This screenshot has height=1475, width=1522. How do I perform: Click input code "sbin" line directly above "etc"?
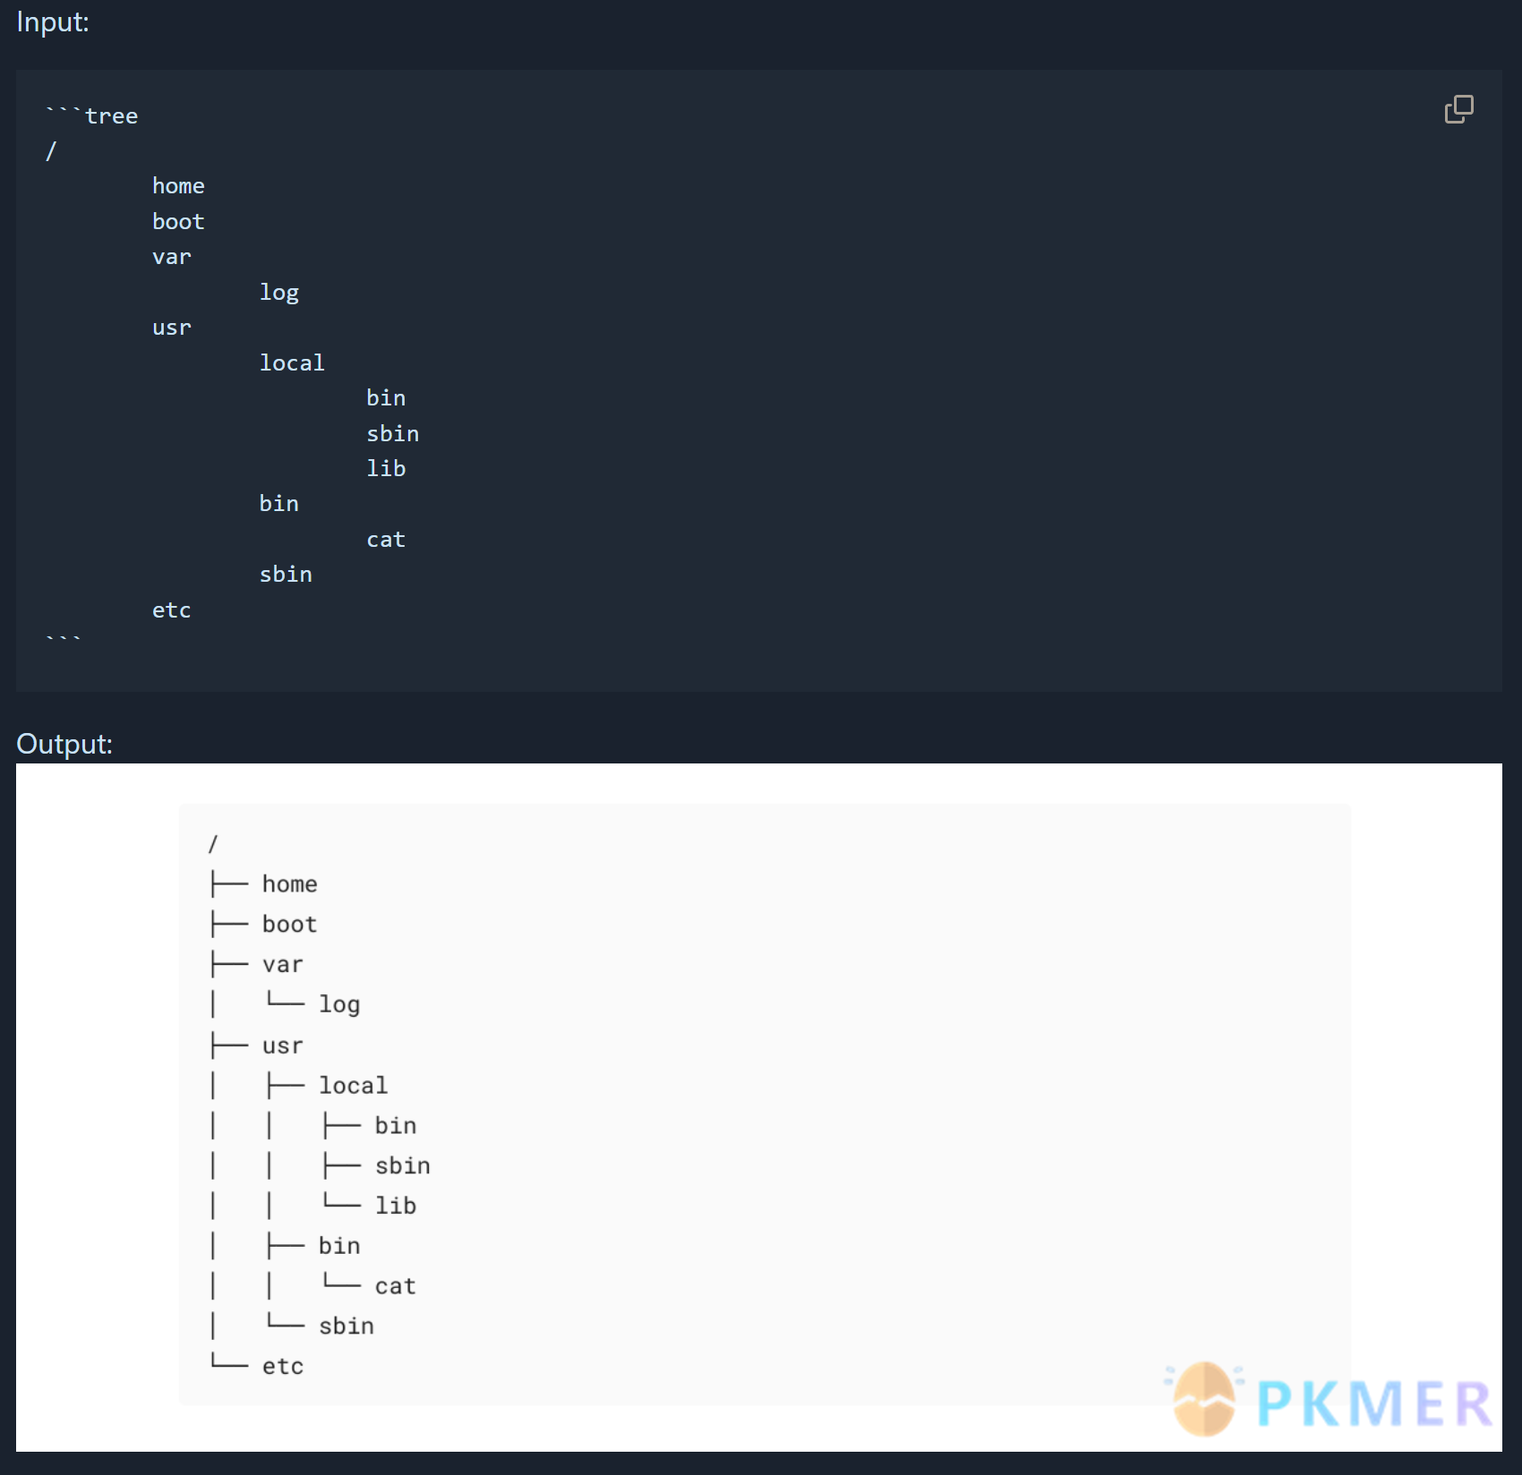click(x=286, y=575)
